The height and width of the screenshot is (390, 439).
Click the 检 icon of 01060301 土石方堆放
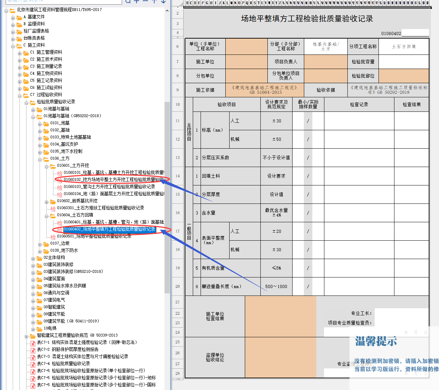pos(53,208)
